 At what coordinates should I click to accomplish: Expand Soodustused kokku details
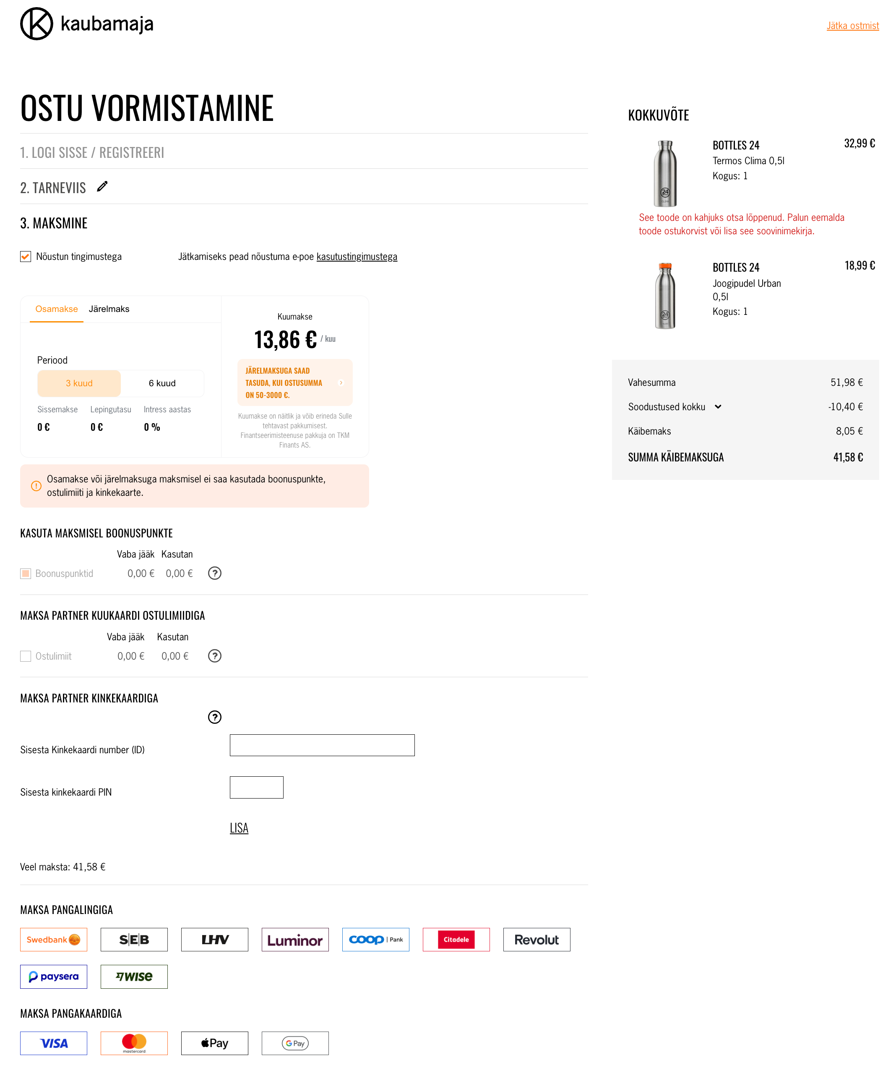[718, 407]
